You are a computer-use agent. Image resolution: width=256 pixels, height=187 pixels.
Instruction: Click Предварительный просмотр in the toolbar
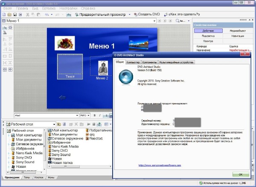click(x=103, y=14)
